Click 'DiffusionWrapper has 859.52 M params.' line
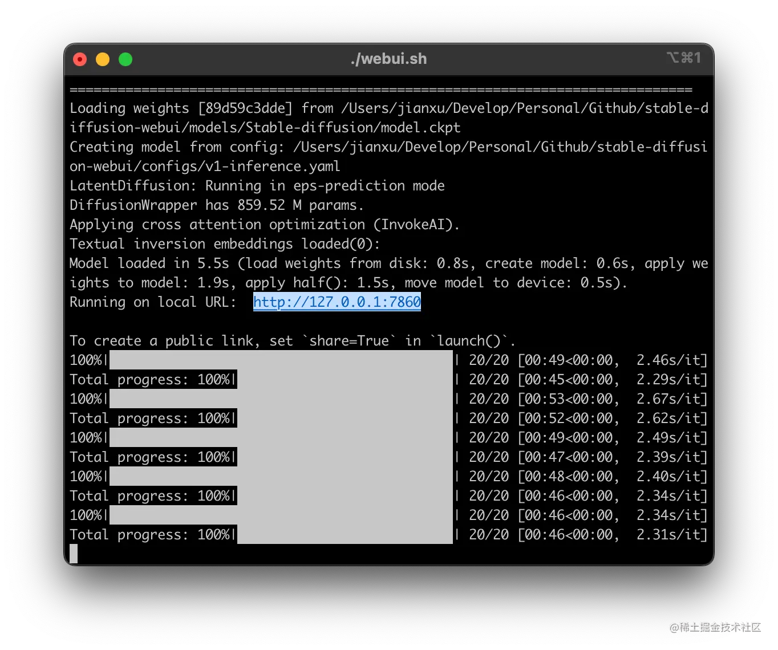Viewport: 778px width, 650px height. [x=217, y=205]
